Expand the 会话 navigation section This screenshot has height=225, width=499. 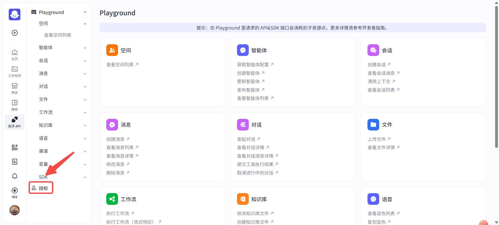[85, 61]
